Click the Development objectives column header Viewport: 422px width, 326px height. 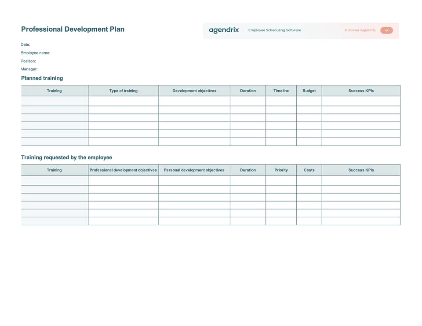pyautogui.click(x=194, y=91)
